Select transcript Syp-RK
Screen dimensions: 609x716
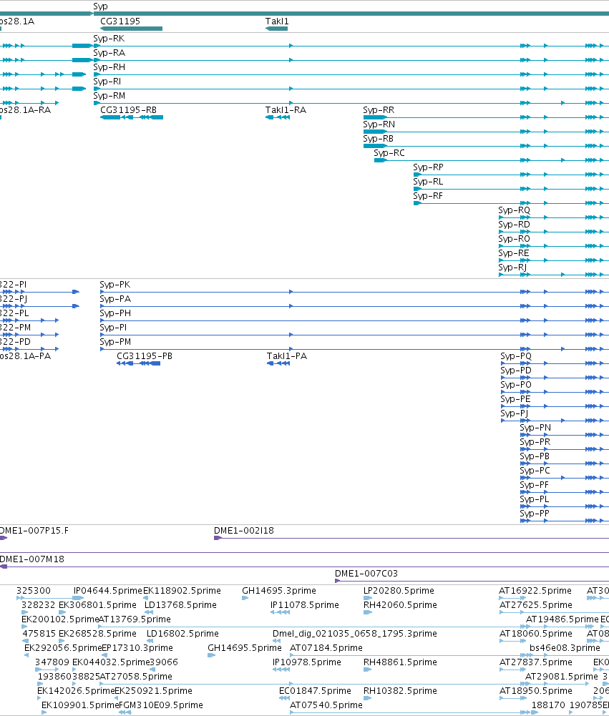click(109, 39)
